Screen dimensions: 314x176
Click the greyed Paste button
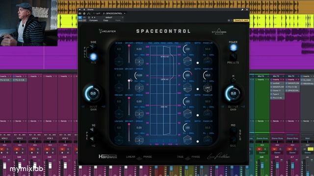coord(118,21)
